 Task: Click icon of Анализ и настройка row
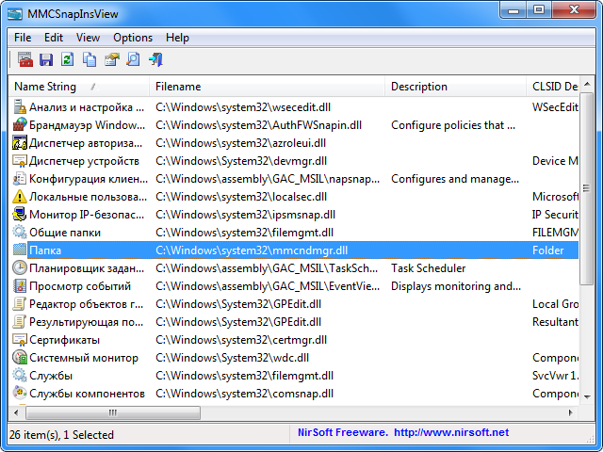pos(20,106)
